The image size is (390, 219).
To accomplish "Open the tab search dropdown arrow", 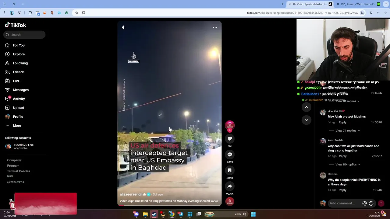I will click(x=387, y=4).
